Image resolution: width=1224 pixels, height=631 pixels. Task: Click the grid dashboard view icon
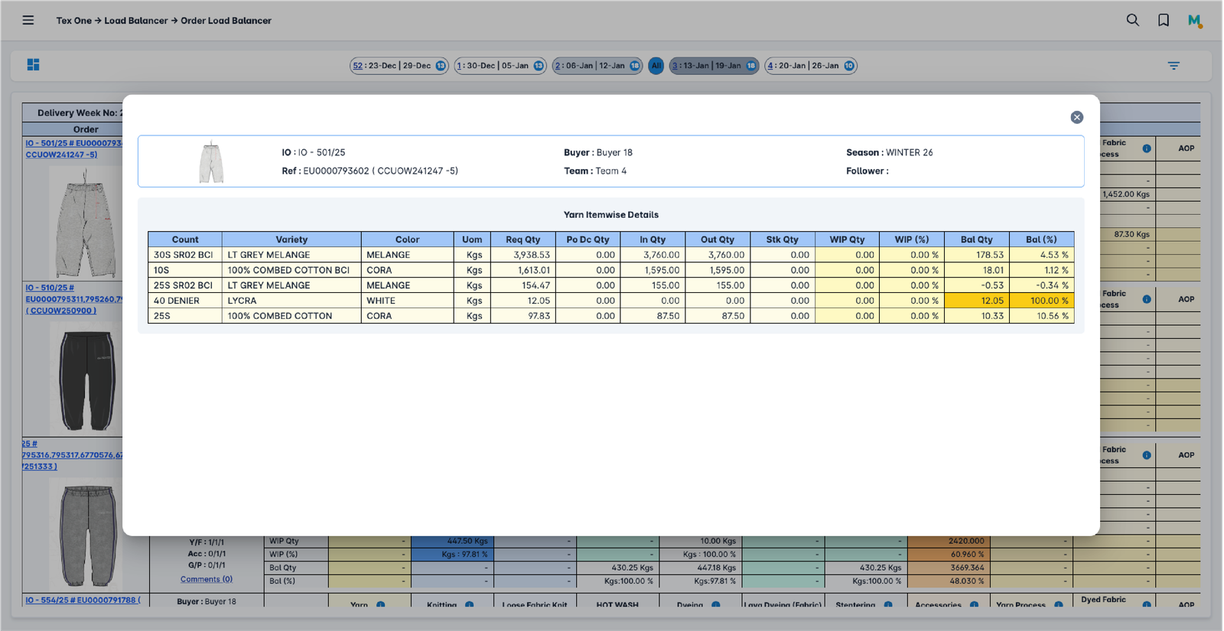[33, 65]
